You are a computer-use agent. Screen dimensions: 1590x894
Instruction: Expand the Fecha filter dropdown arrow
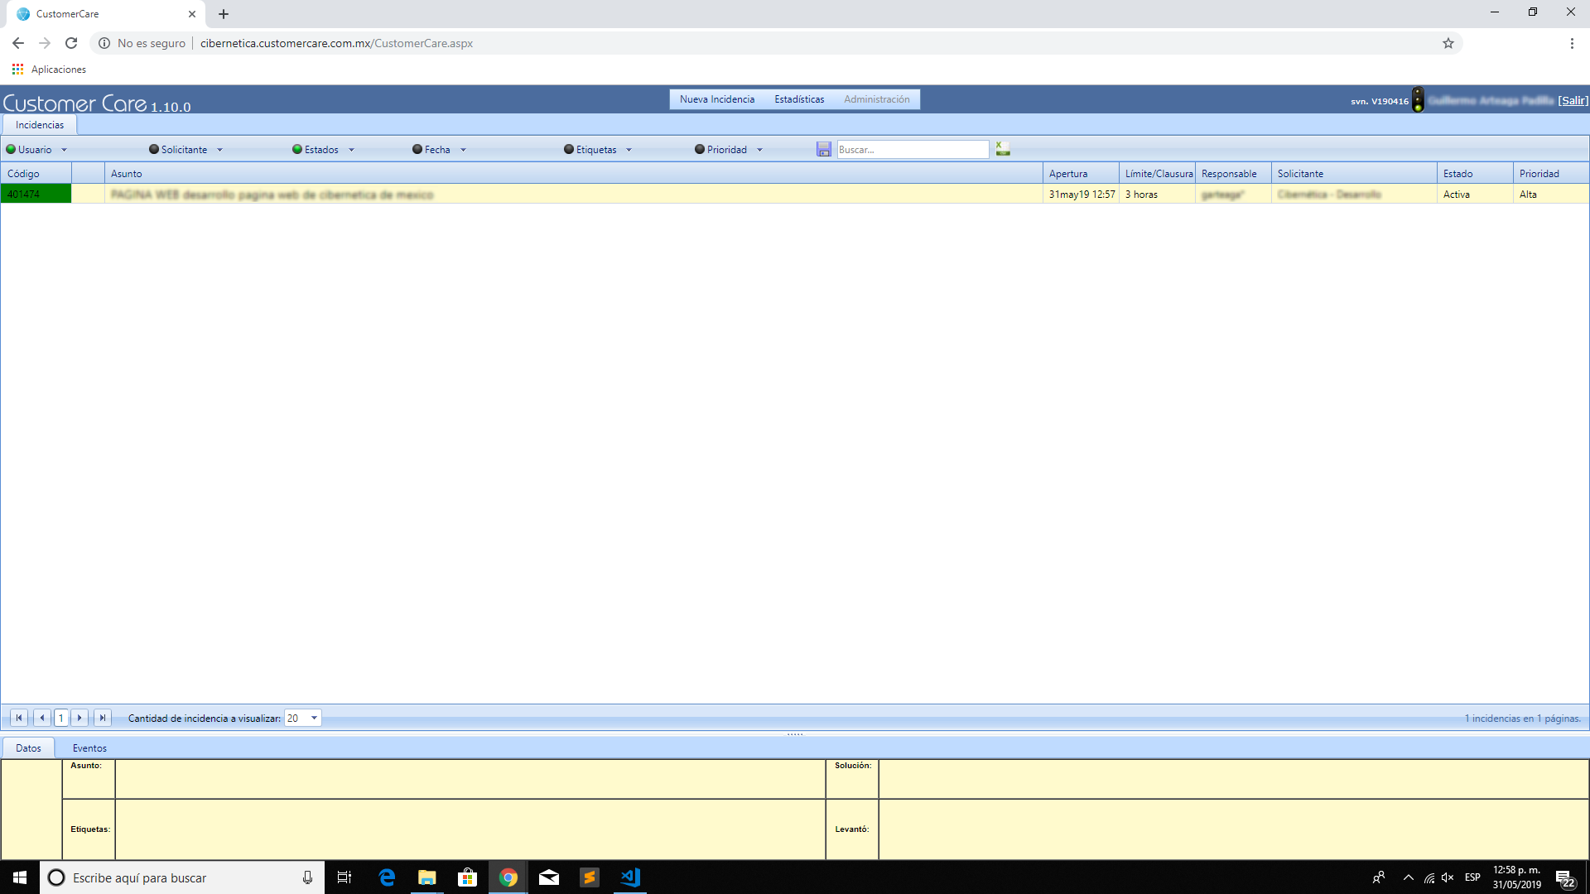(463, 150)
